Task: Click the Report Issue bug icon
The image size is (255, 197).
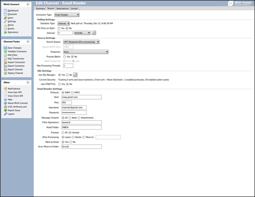Action: tap(5, 110)
